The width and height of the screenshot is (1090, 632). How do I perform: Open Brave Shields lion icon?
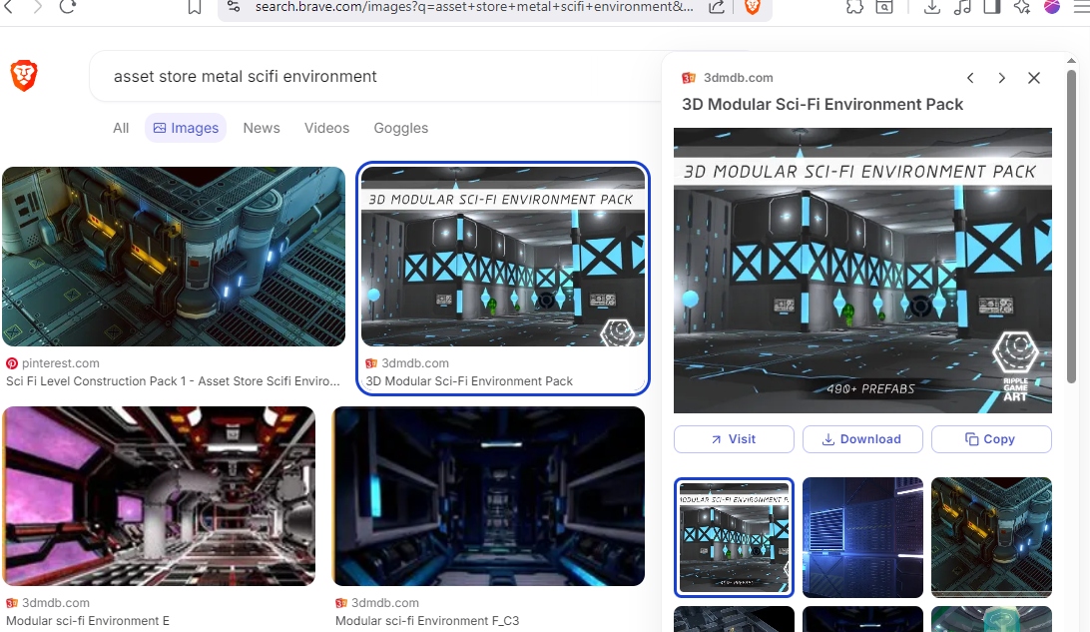click(753, 7)
